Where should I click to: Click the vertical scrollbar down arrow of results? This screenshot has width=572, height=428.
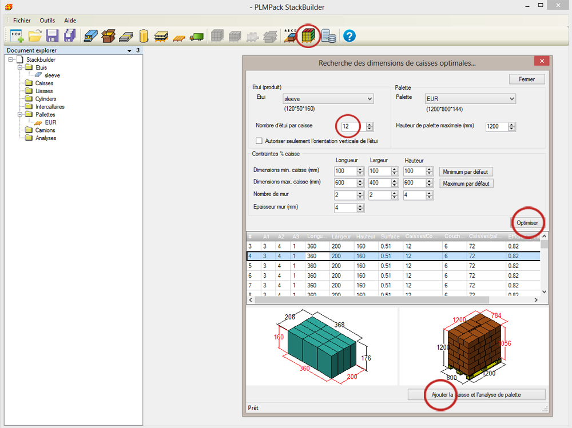545,291
